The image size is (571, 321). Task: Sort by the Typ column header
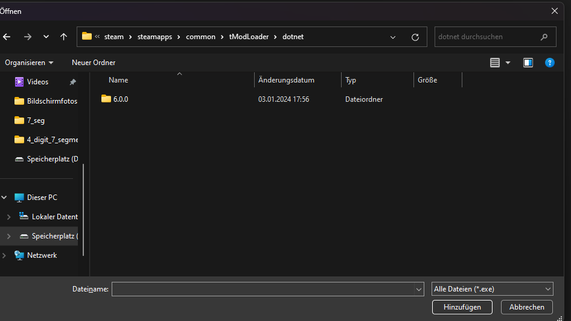pos(351,80)
